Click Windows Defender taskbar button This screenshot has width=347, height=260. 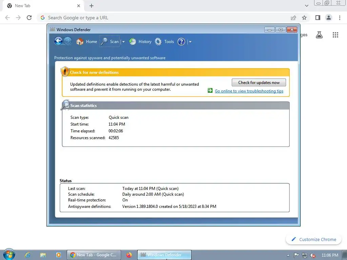point(164,255)
